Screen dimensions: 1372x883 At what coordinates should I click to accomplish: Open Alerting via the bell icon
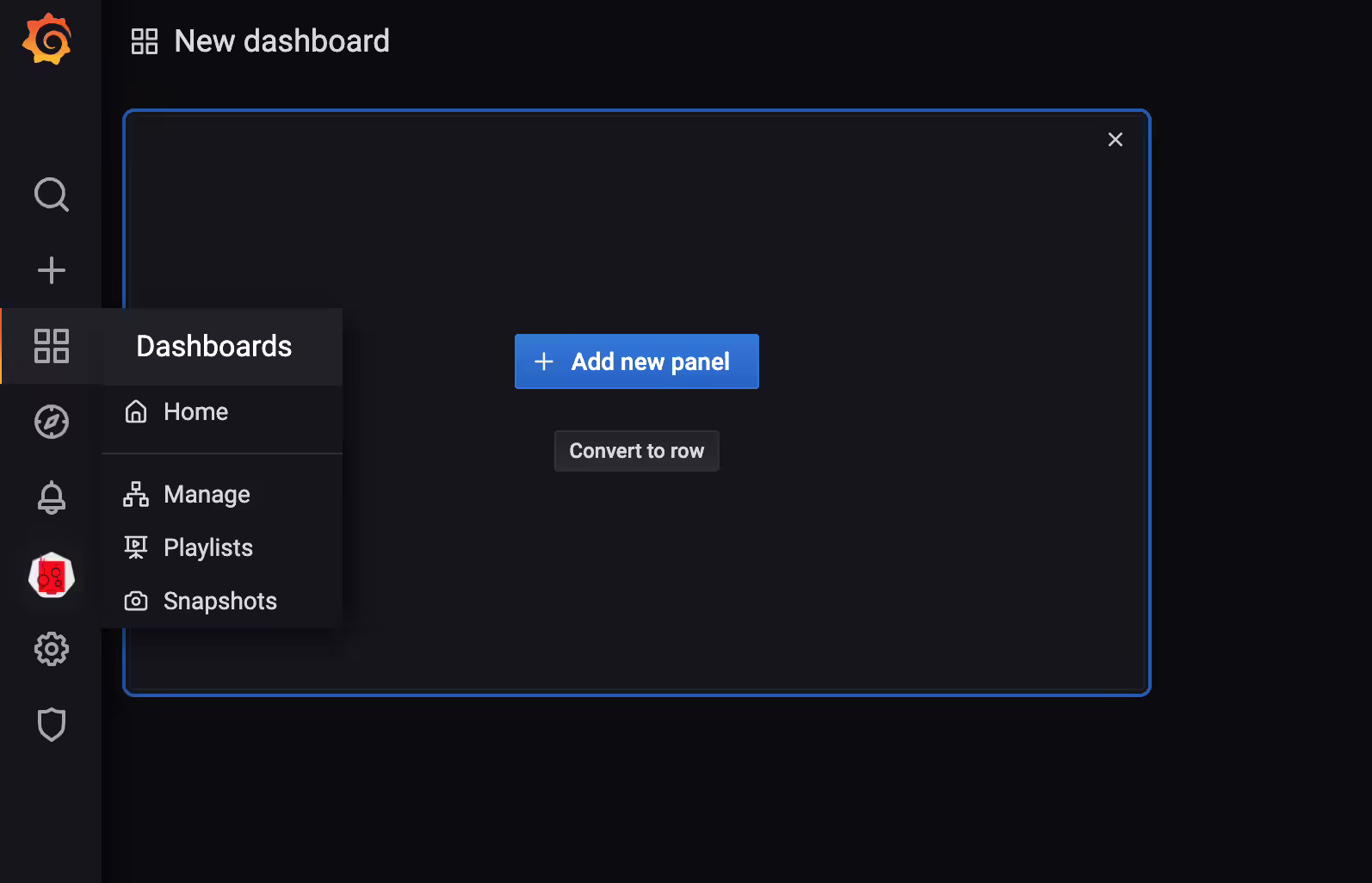click(x=52, y=497)
